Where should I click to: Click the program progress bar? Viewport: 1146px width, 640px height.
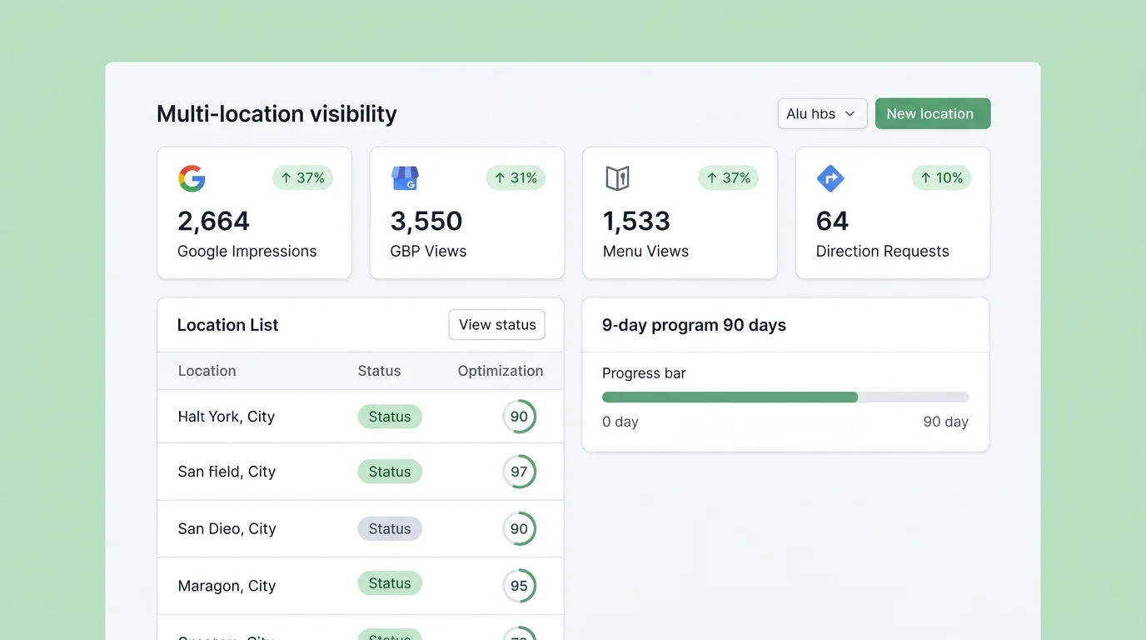(x=785, y=397)
